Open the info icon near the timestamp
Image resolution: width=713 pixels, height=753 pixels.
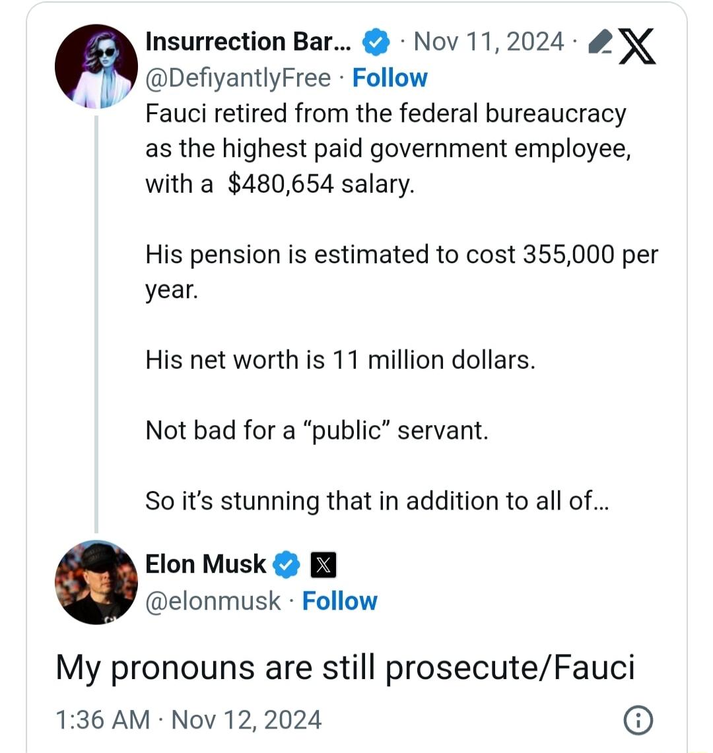(x=638, y=720)
